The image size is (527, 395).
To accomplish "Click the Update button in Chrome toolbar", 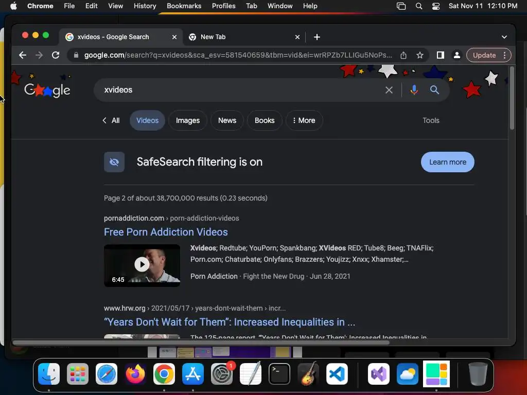I will pos(484,55).
